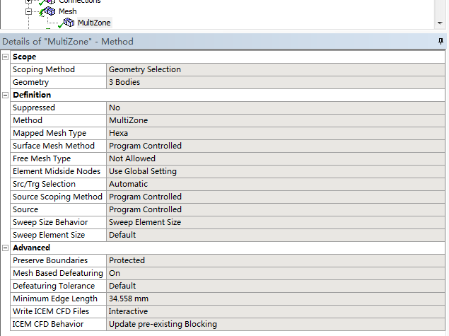Open Write ICEM CFD Files Interactive dropdown

click(x=276, y=311)
